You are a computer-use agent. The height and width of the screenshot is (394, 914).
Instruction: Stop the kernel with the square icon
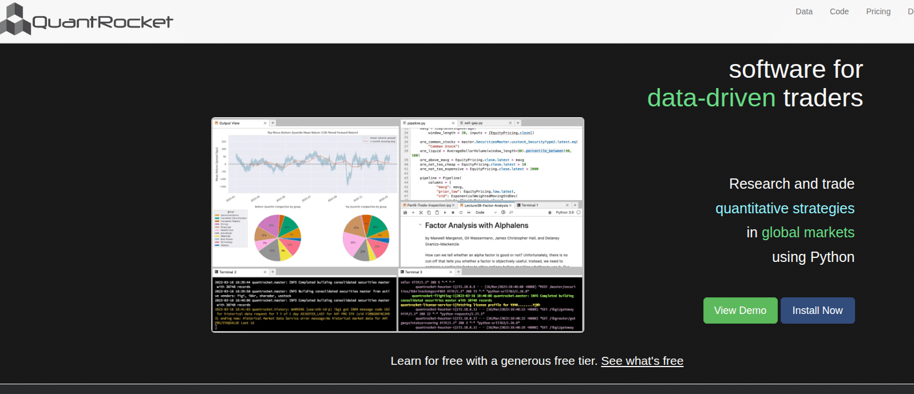coord(453,212)
